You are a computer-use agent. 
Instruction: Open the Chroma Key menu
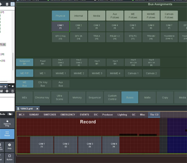(42, 97)
